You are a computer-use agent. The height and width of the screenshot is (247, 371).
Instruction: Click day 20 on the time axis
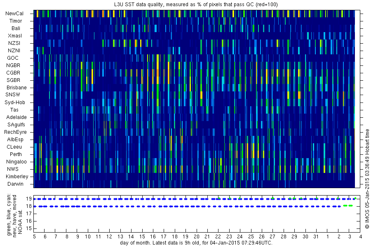coord(196,236)
